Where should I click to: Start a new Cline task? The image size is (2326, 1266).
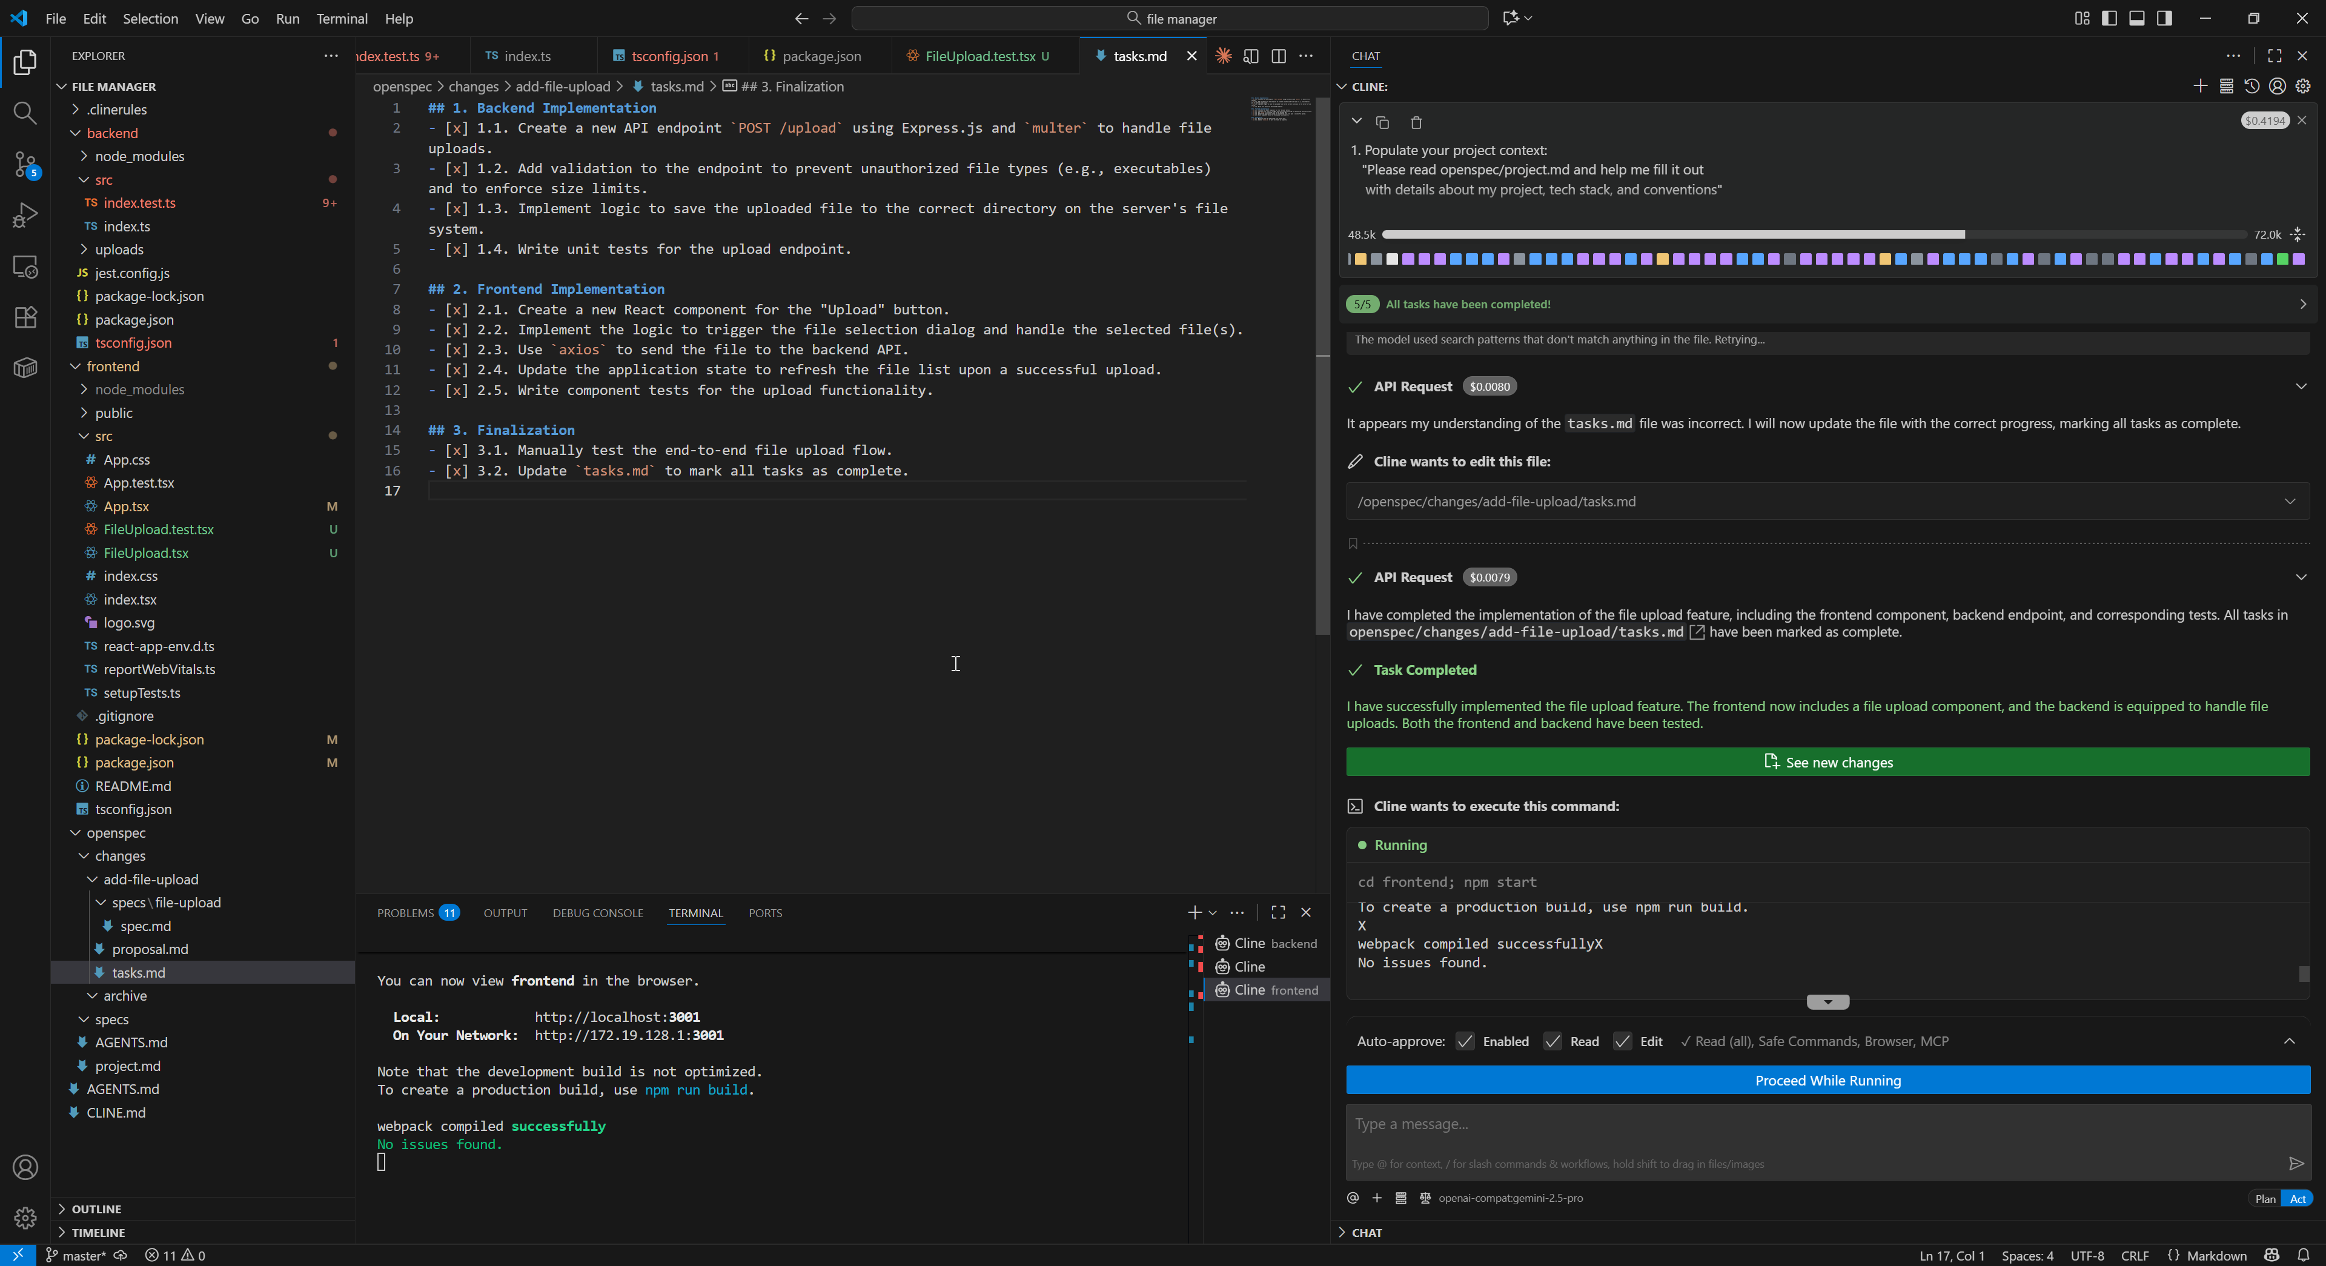point(2199,87)
